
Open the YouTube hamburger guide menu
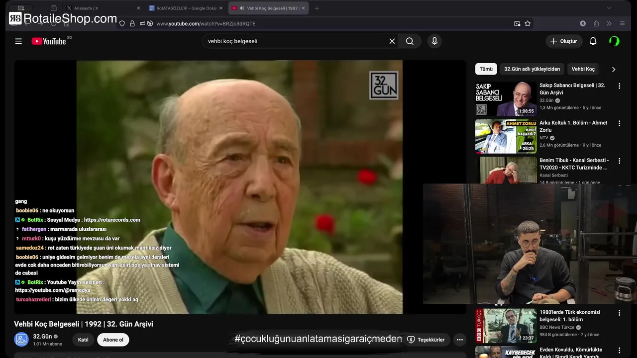(18, 41)
